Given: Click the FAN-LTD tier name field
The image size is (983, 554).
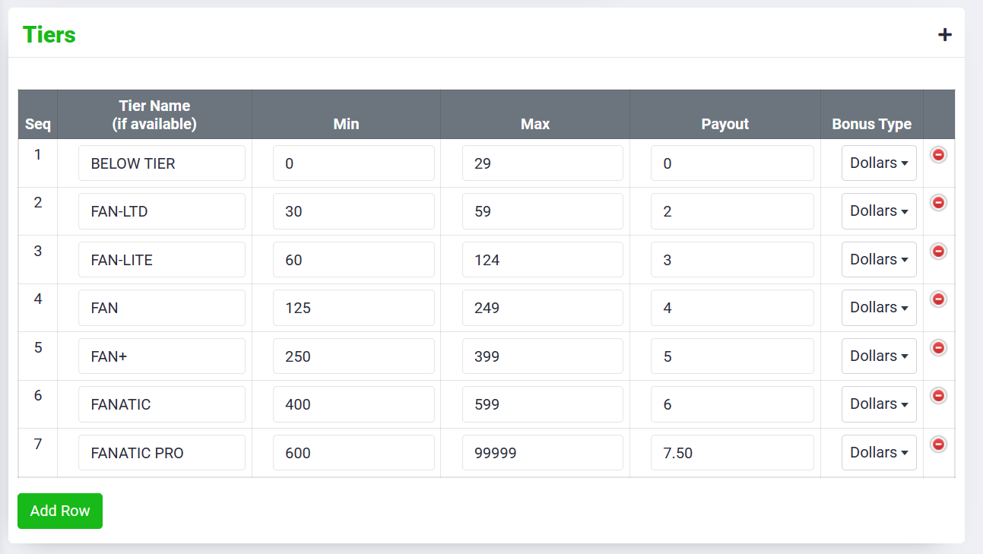Looking at the screenshot, I should click(x=161, y=211).
